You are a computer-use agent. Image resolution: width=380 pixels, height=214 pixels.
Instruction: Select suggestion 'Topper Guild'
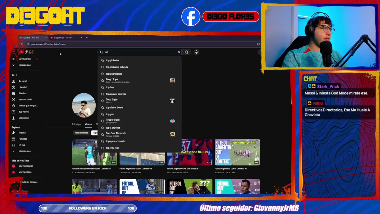coord(140,121)
